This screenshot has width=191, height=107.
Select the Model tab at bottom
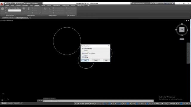coord(4,103)
